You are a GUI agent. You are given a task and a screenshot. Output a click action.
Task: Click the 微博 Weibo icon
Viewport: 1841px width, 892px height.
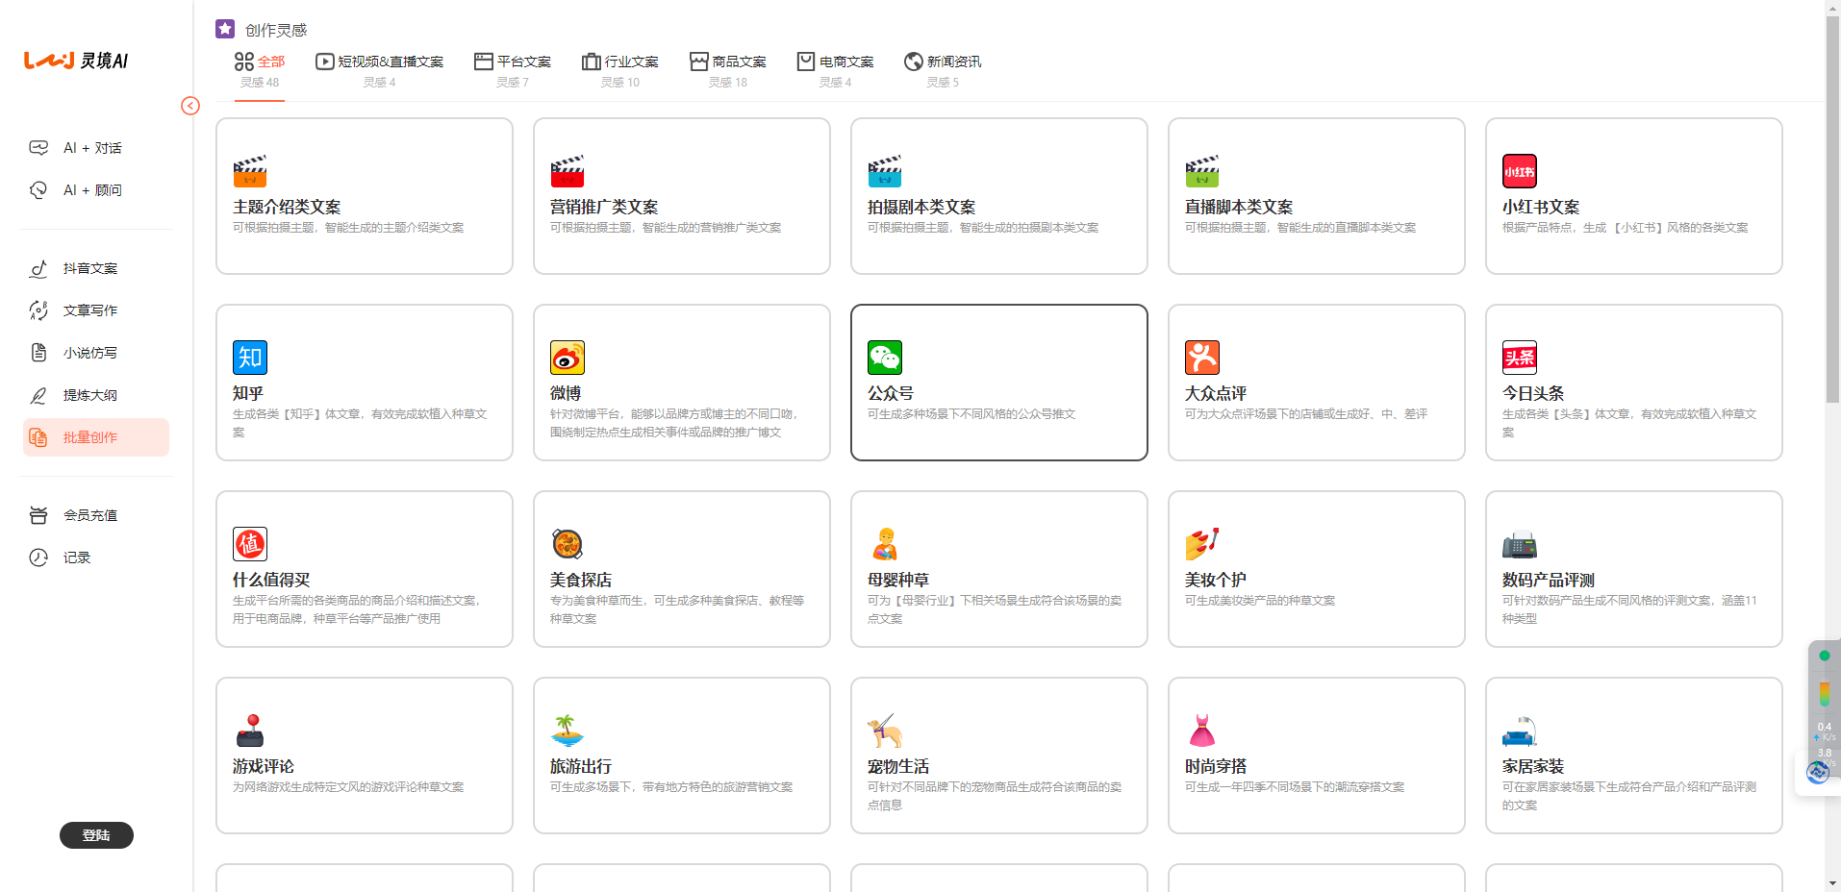(x=567, y=357)
